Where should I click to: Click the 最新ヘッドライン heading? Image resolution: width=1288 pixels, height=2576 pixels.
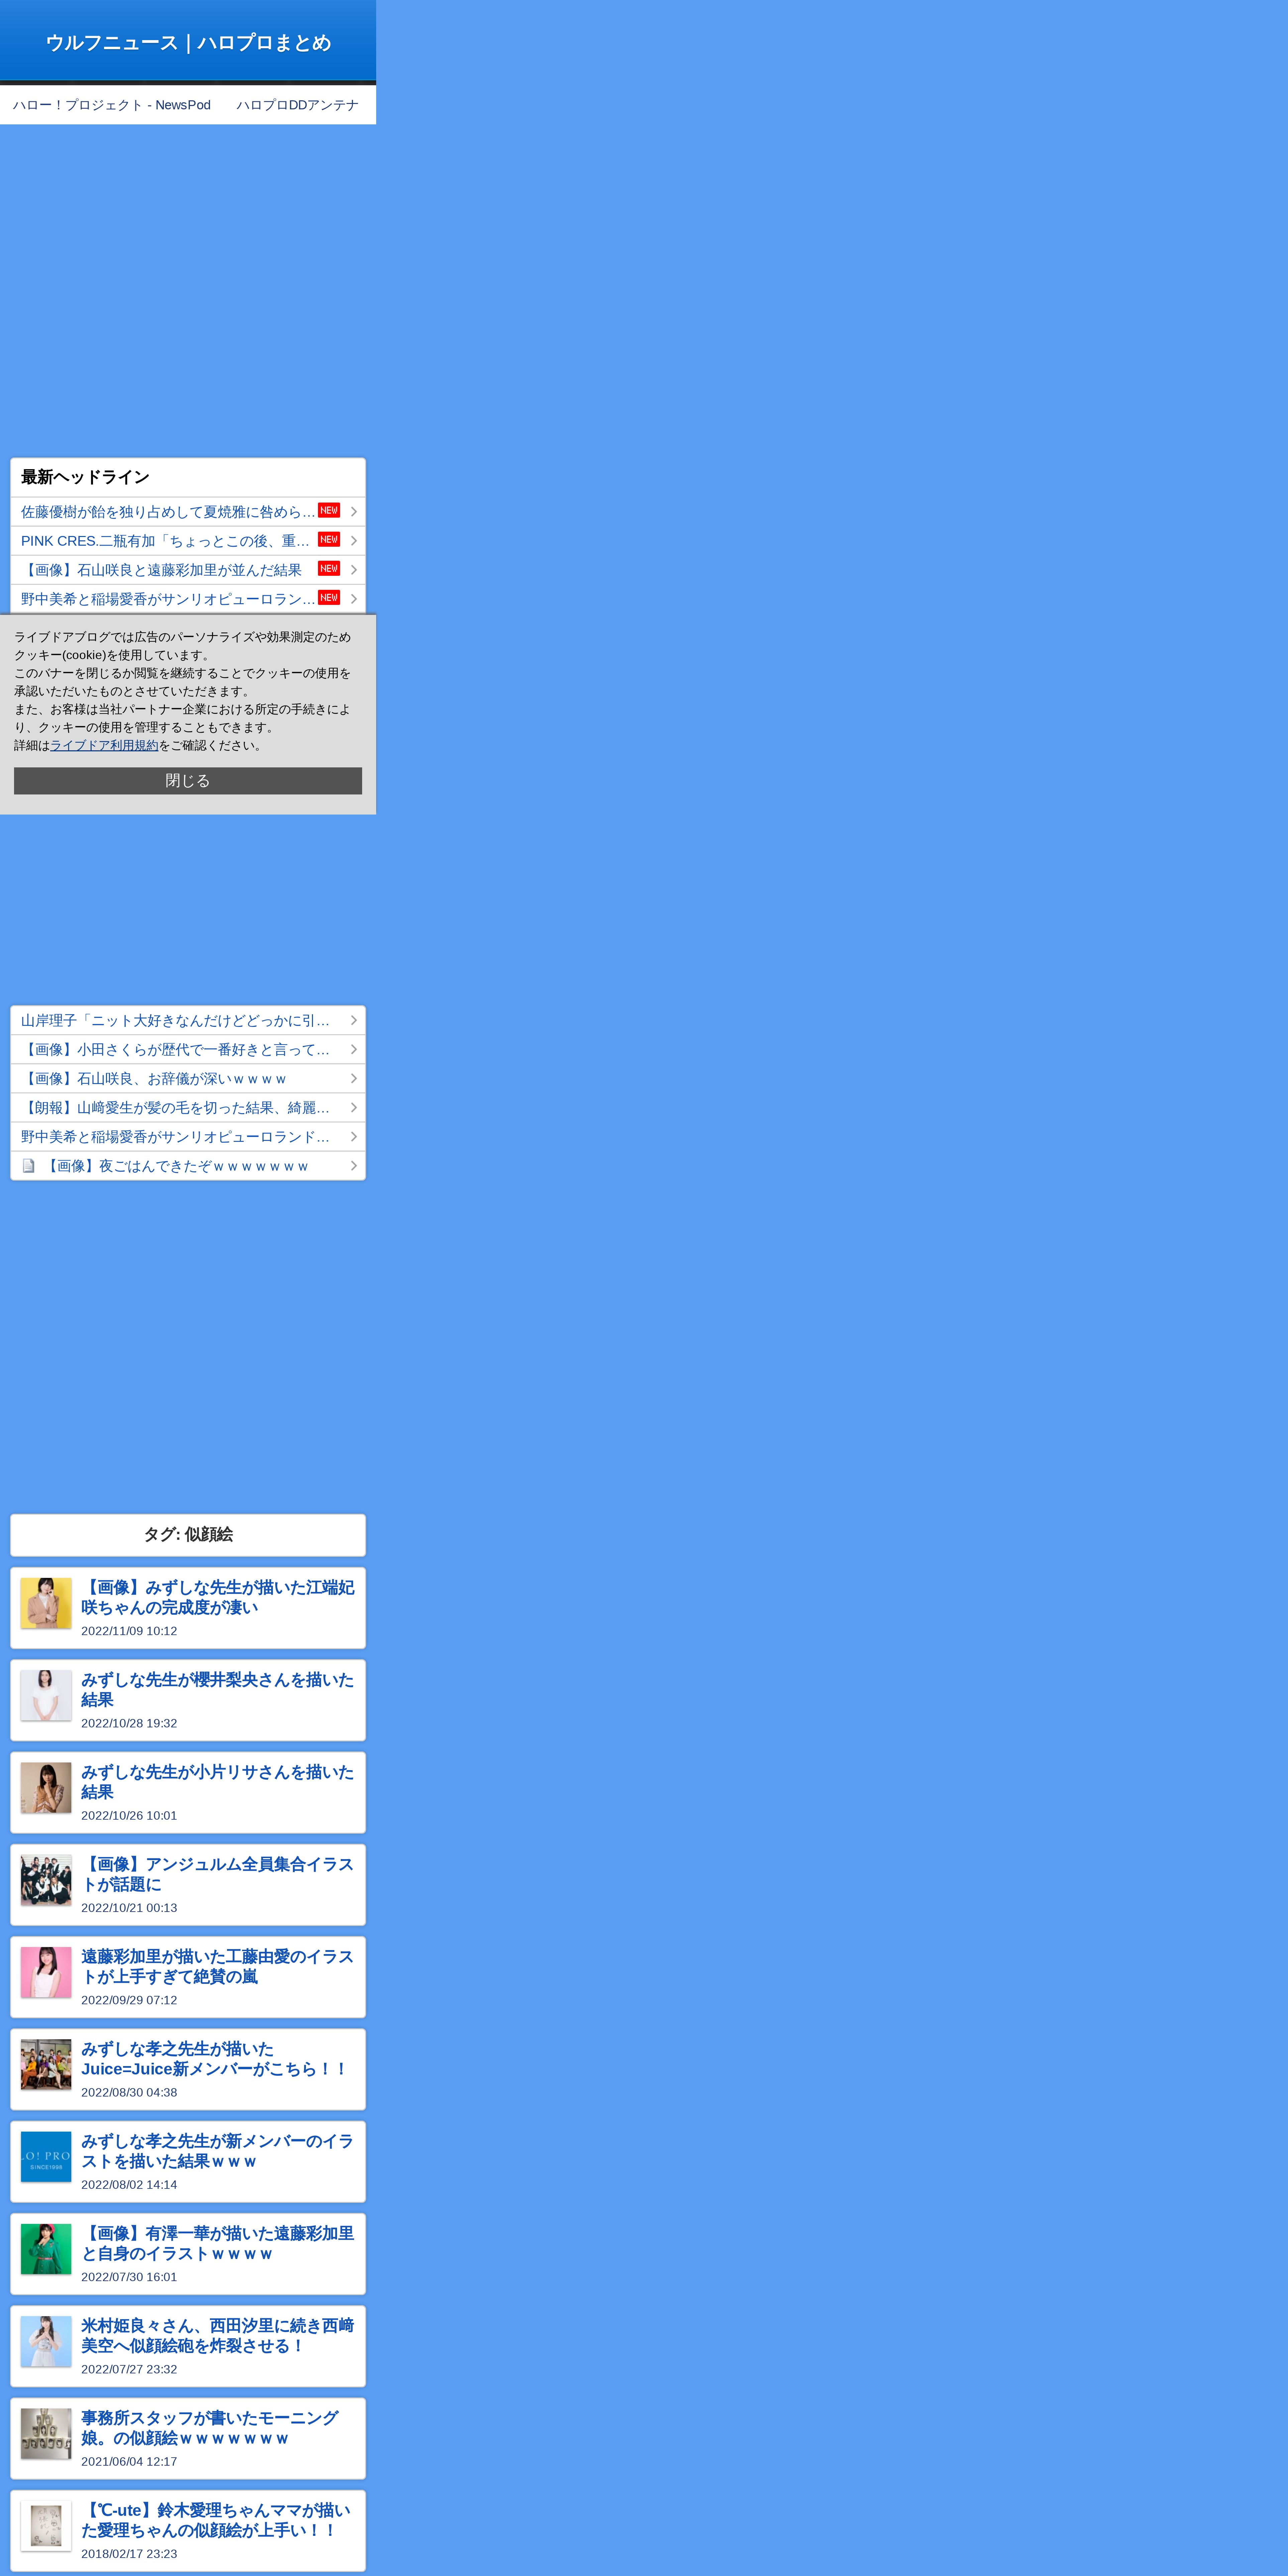tap(85, 477)
